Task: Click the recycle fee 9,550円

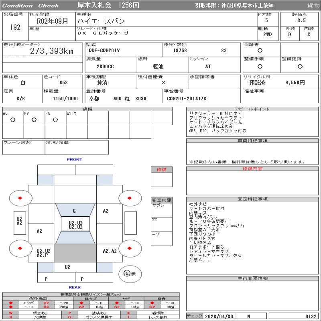Action: 295,83
